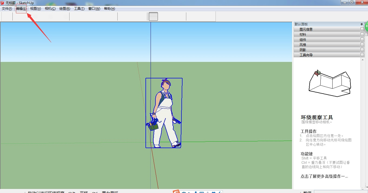Click the 点击了解更多高级操作 link

(x=324, y=177)
